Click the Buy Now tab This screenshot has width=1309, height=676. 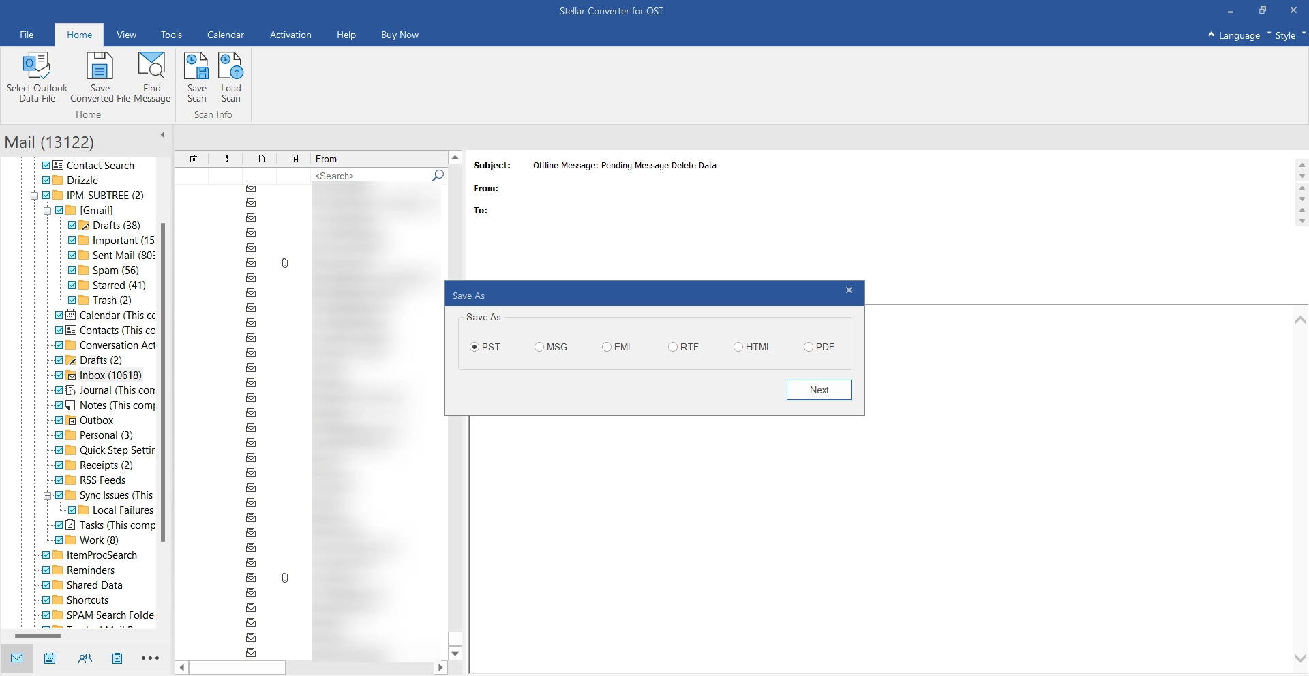click(400, 35)
